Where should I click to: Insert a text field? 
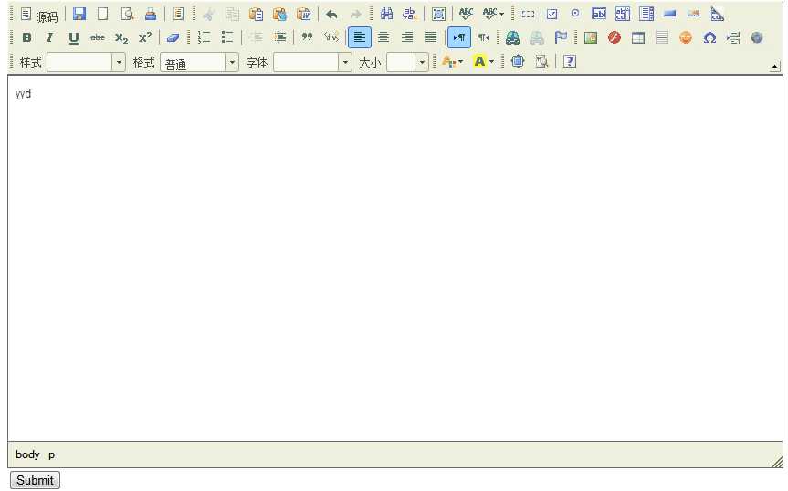pyautogui.click(x=599, y=14)
